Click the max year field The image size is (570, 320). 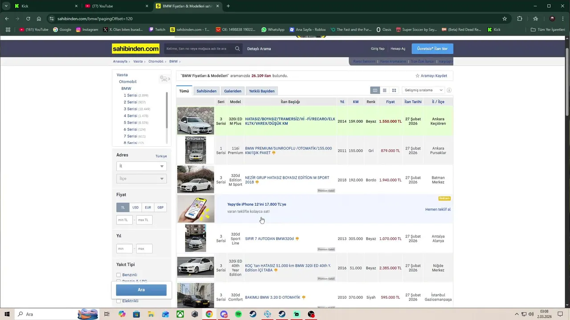(144, 249)
